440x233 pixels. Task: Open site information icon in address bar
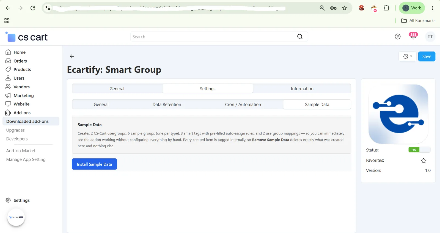pos(48,8)
